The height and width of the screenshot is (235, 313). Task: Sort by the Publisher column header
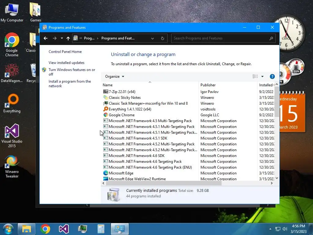[228, 85]
